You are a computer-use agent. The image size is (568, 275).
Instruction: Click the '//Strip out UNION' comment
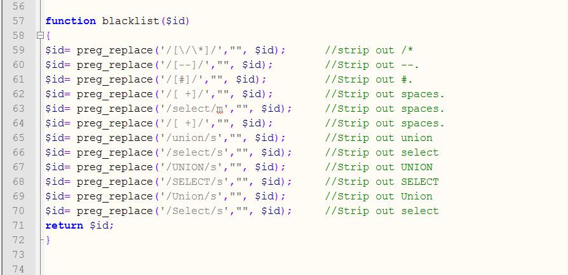pyautogui.click(x=378, y=167)
